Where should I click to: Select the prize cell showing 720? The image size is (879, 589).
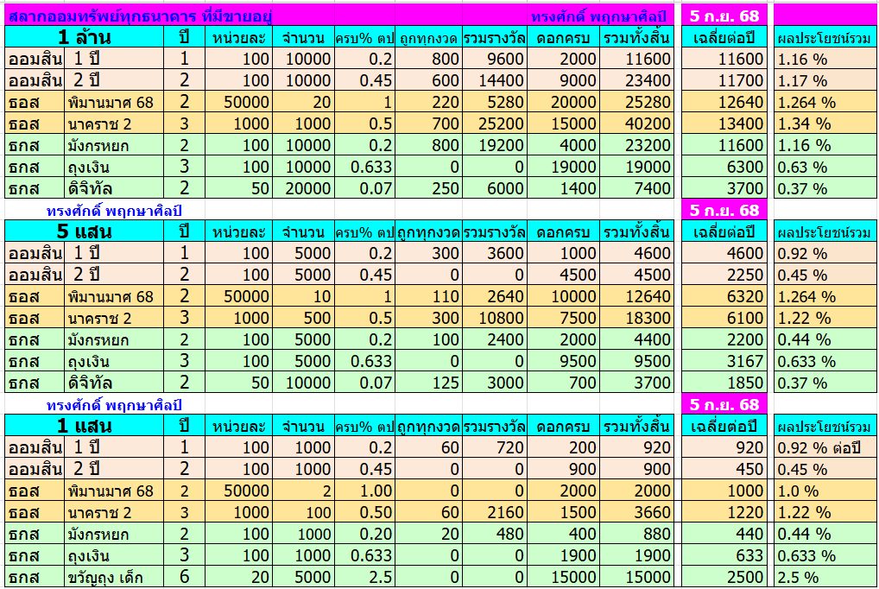coord(495,447)
